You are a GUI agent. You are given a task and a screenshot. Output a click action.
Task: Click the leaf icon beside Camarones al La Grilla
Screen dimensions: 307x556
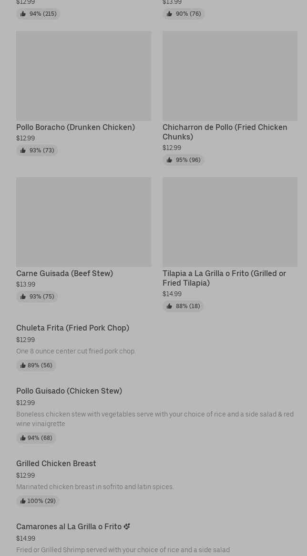click(x=127, y=526)
